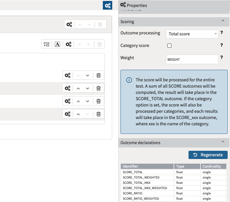Viewport: 230px width, 202px height.
Task: Open test properties with the blue gears icon
Action: [107, 5]
